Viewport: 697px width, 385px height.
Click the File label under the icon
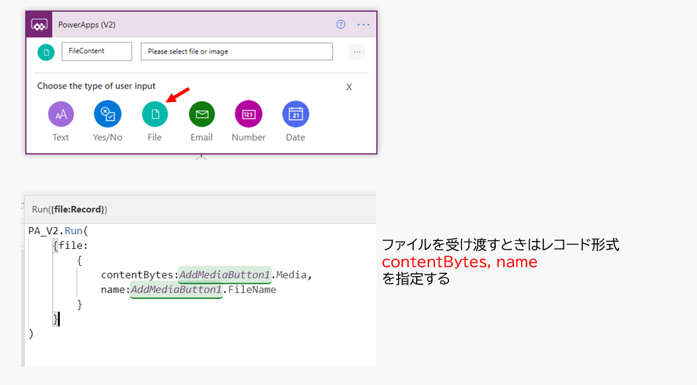pyautogui.click(x=155, y=137)
